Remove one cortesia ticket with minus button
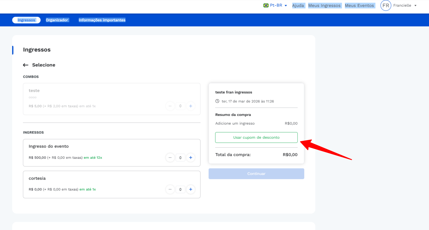 [170, 189]
